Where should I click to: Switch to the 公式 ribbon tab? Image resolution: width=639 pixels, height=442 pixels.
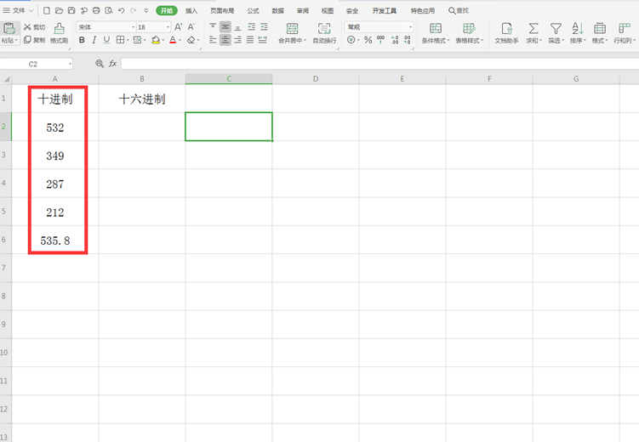pyautogui.click(x=253, y=10)
